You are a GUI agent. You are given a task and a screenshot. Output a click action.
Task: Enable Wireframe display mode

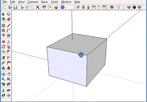(118, 7)
